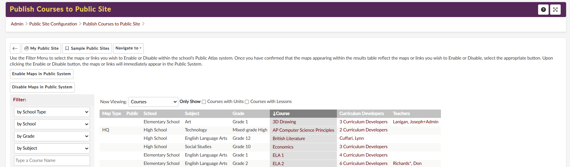Screen dimensions: 570x167
Task: Go to Public Site Configuration breadcrumb
Action: (x=53, y=24)
